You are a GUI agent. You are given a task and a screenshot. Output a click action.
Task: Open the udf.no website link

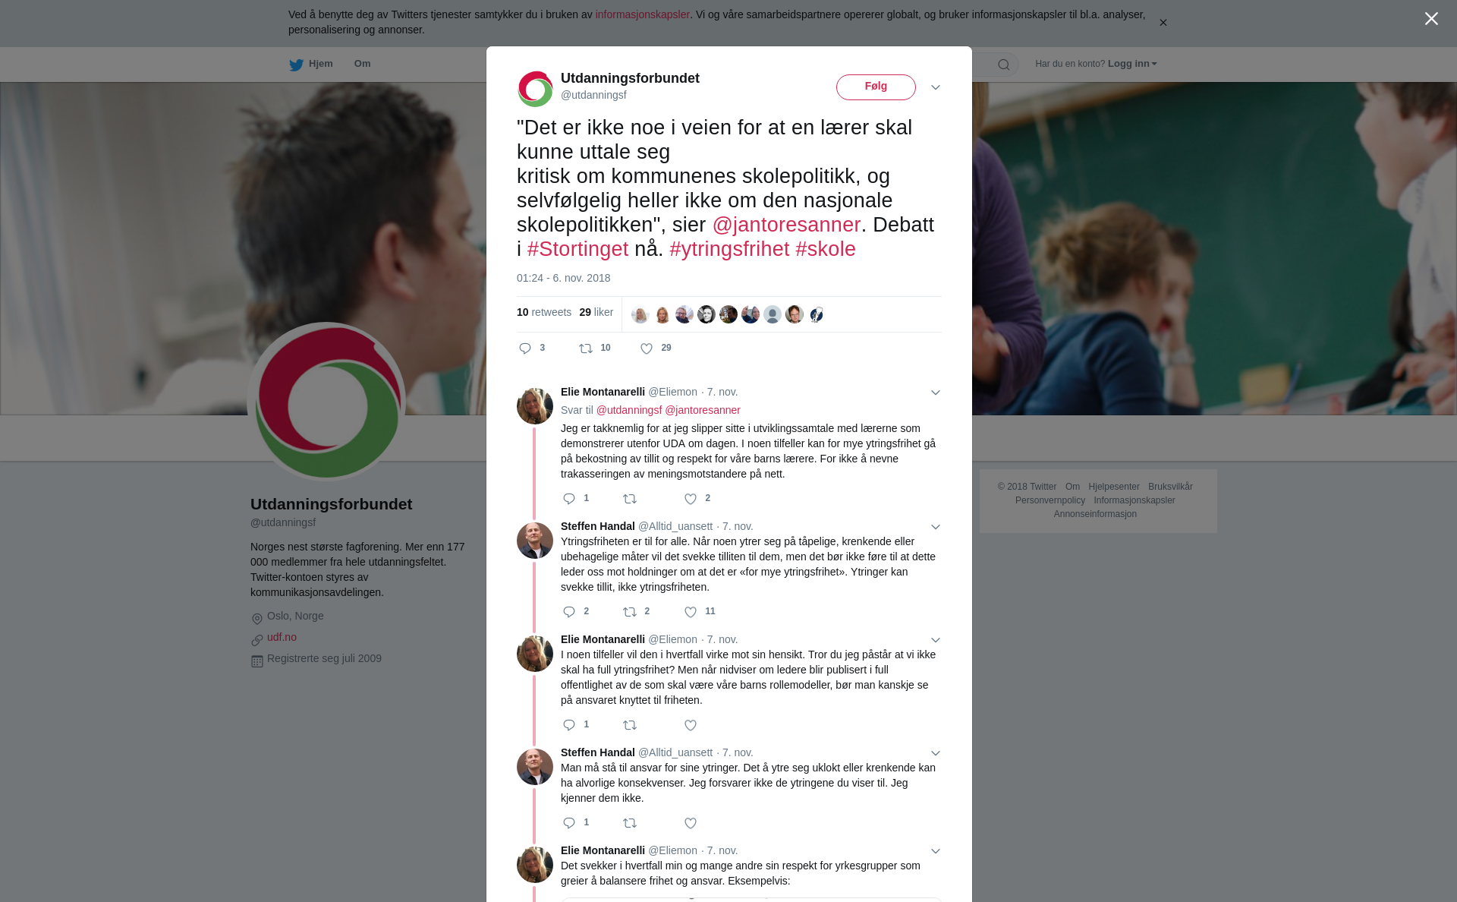pyautogui.click(x=282, y=637)
